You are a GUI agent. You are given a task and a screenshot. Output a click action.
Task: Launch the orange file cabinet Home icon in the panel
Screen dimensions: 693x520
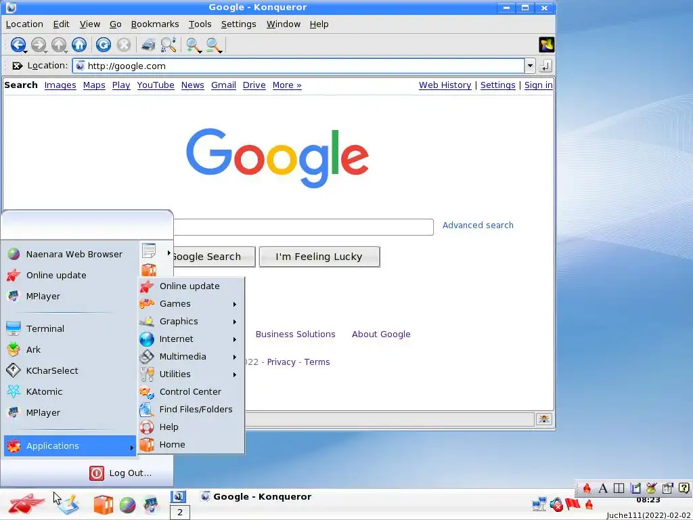click(104, 505)
